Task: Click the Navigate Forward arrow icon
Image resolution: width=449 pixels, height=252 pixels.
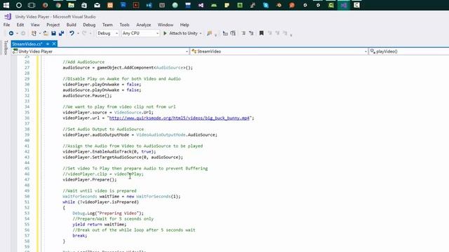Action: [x=23, y=34]
